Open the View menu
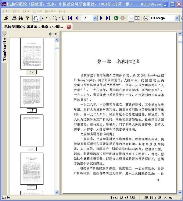The width and height of the screenshot is (183, 201). pos(26,11)
